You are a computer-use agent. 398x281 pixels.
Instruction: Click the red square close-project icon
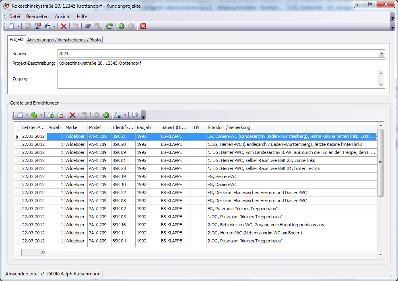click(x=143, y=26)
